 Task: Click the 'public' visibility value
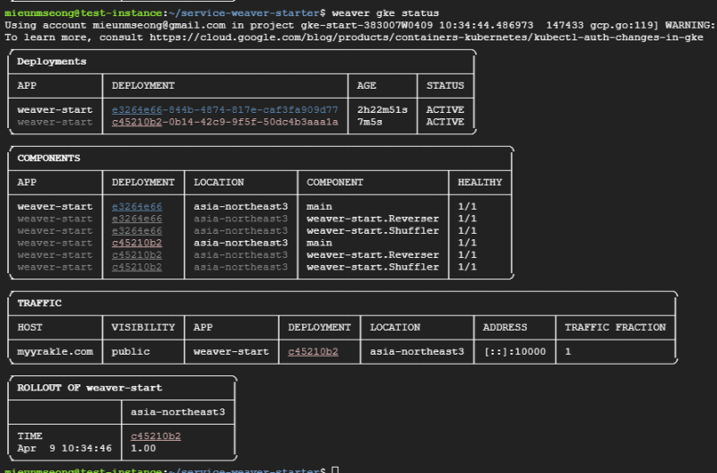click(131, 352)
